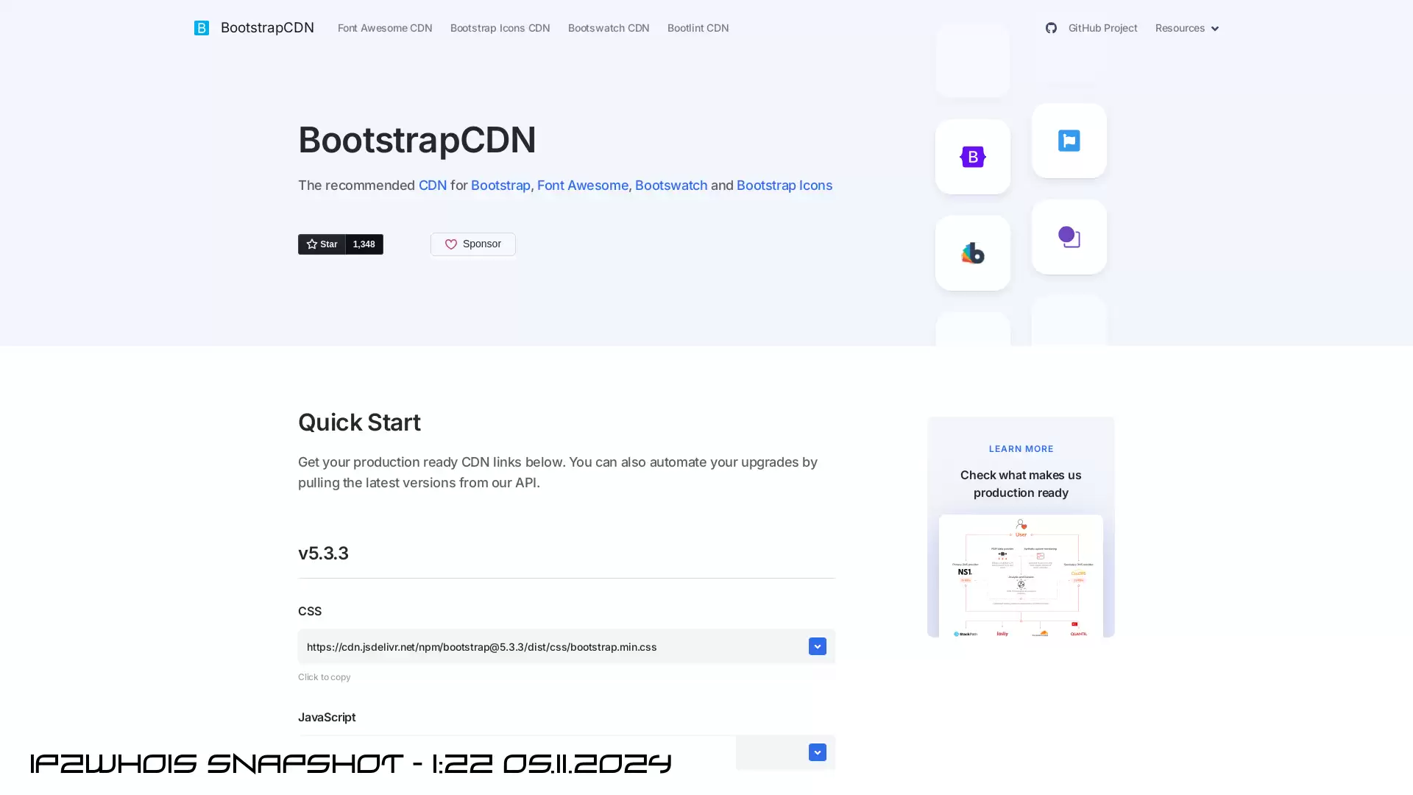1413x795 pixels.
Task: Click the colorful Bootswatch tile icon
Action: click(973, 253)
